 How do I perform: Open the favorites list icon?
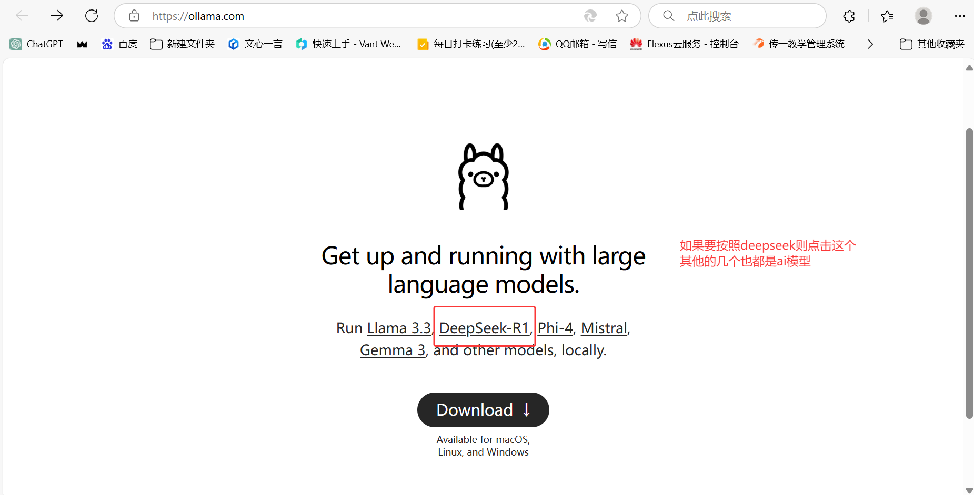(887, 16)
